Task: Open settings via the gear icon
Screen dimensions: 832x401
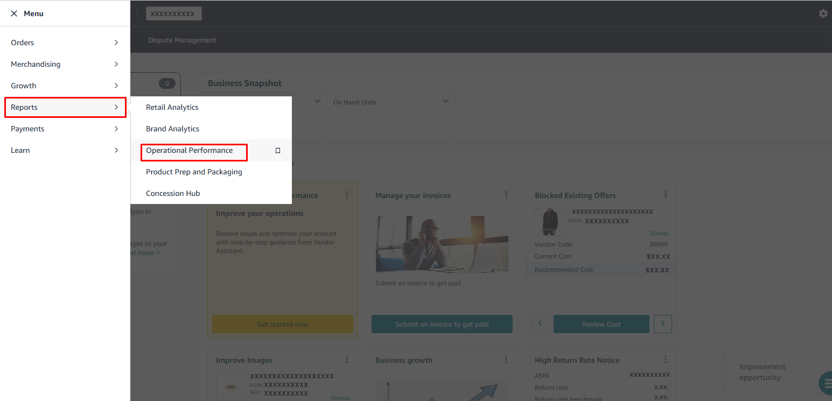Action: (823, 13)
